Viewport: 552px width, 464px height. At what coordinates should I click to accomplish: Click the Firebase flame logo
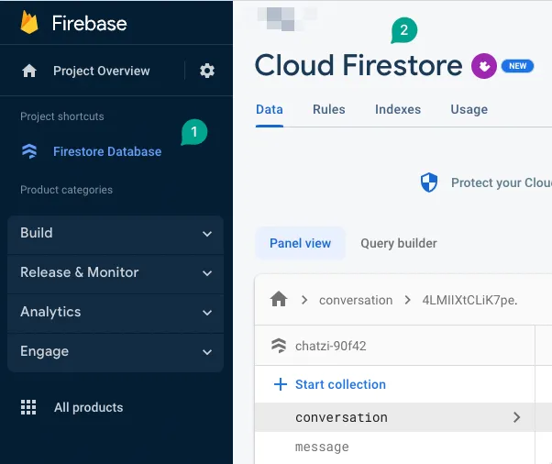29,22
